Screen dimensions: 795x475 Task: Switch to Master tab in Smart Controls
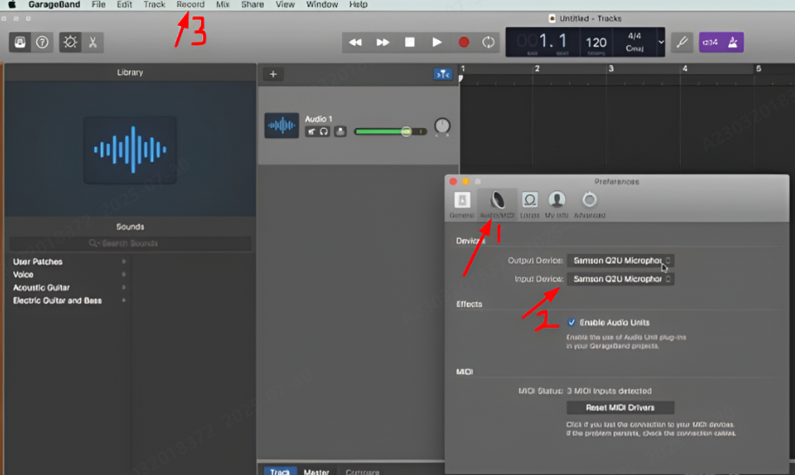316,471
